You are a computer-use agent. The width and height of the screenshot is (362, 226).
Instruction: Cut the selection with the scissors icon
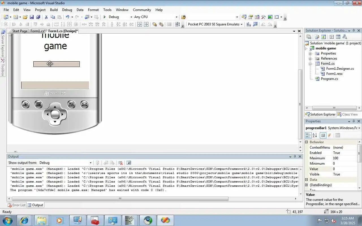[x=46, y=17]
